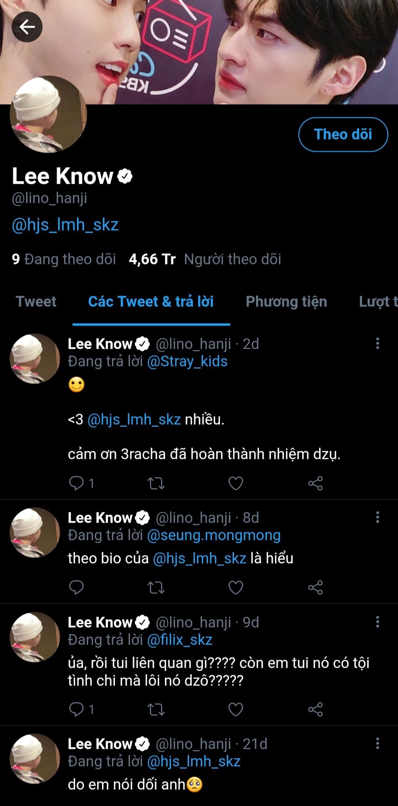
Task: Share the reply to @seung.mongmong
Action: point(315,588)
